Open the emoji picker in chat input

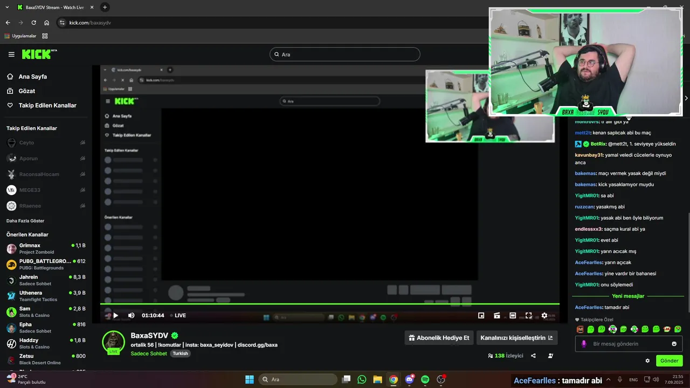674,344
